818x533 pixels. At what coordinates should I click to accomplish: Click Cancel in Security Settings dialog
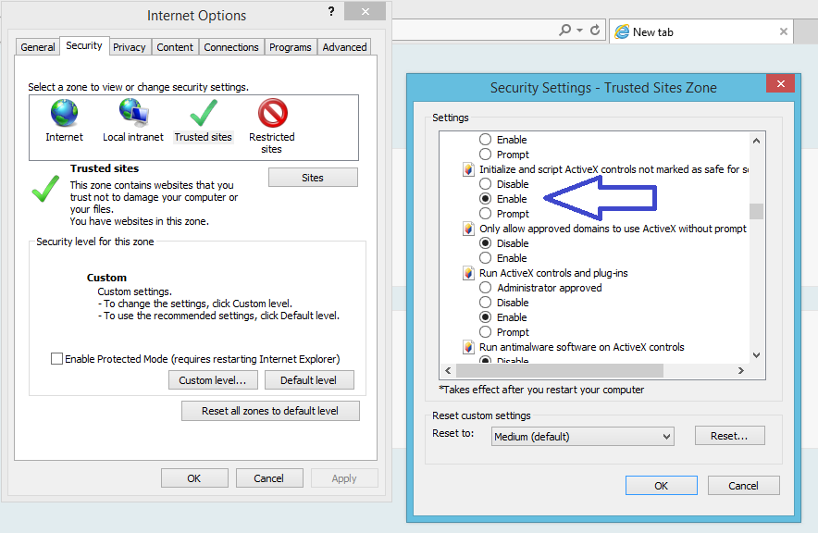tap(743, 486)
